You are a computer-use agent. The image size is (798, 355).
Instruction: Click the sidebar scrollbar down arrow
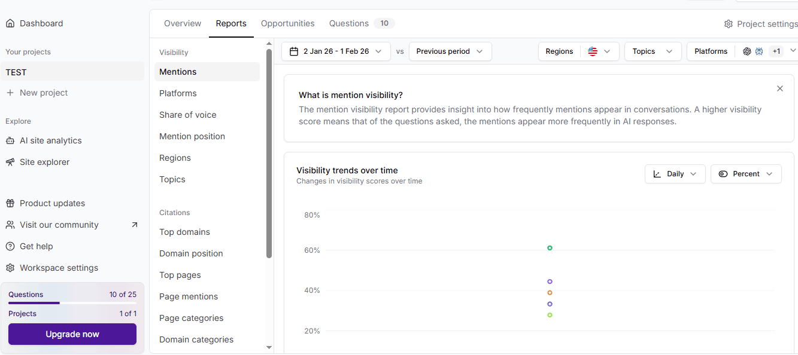click(x=269, y=347)
